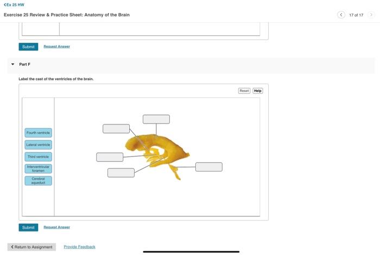Click the next question arrow
The height and width of the screenshot is (255, 380).
(371, 15)
